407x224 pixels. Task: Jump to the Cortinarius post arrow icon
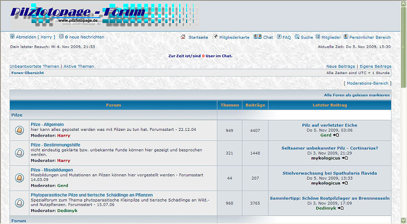click(x=345, y=158)
